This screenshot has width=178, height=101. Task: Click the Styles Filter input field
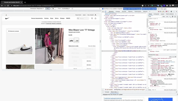tap(155, 17)
